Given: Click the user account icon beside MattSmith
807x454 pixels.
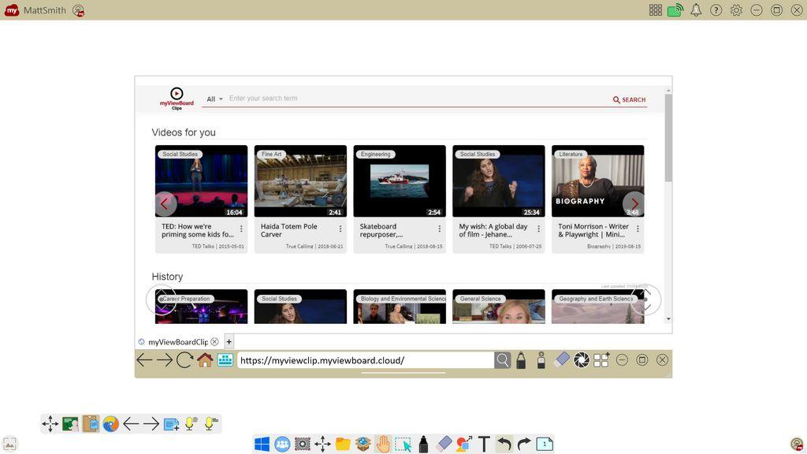Looking at the screenshot, I should pyautogui.click(x=78, y=10).
